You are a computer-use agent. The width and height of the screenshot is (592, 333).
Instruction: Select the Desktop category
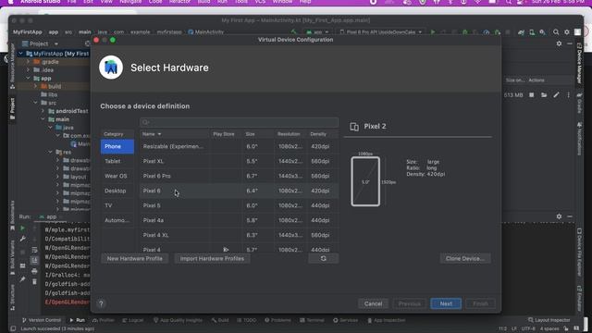[x=117, y=191]
